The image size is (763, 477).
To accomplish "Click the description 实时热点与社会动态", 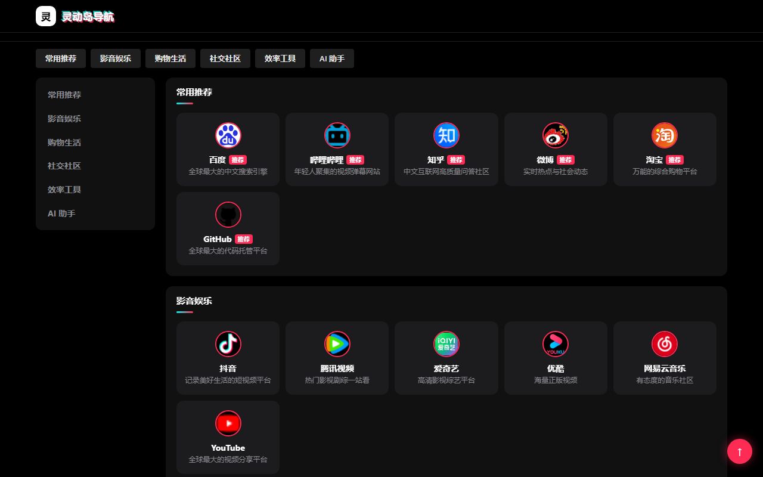I will click(556, 172).
